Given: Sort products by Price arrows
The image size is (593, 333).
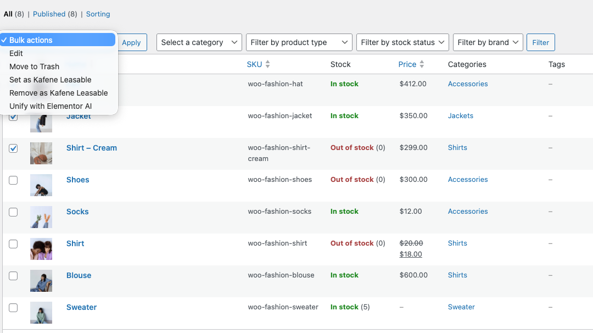Looking at the screenshot, I should click(x=422, y=64).
